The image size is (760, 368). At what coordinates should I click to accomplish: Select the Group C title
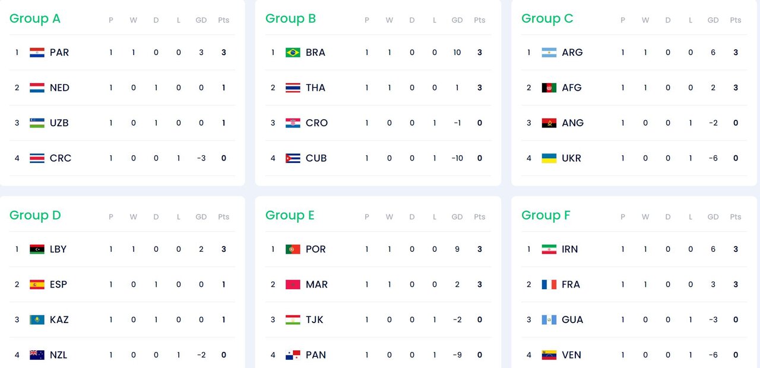pos(547,19)
